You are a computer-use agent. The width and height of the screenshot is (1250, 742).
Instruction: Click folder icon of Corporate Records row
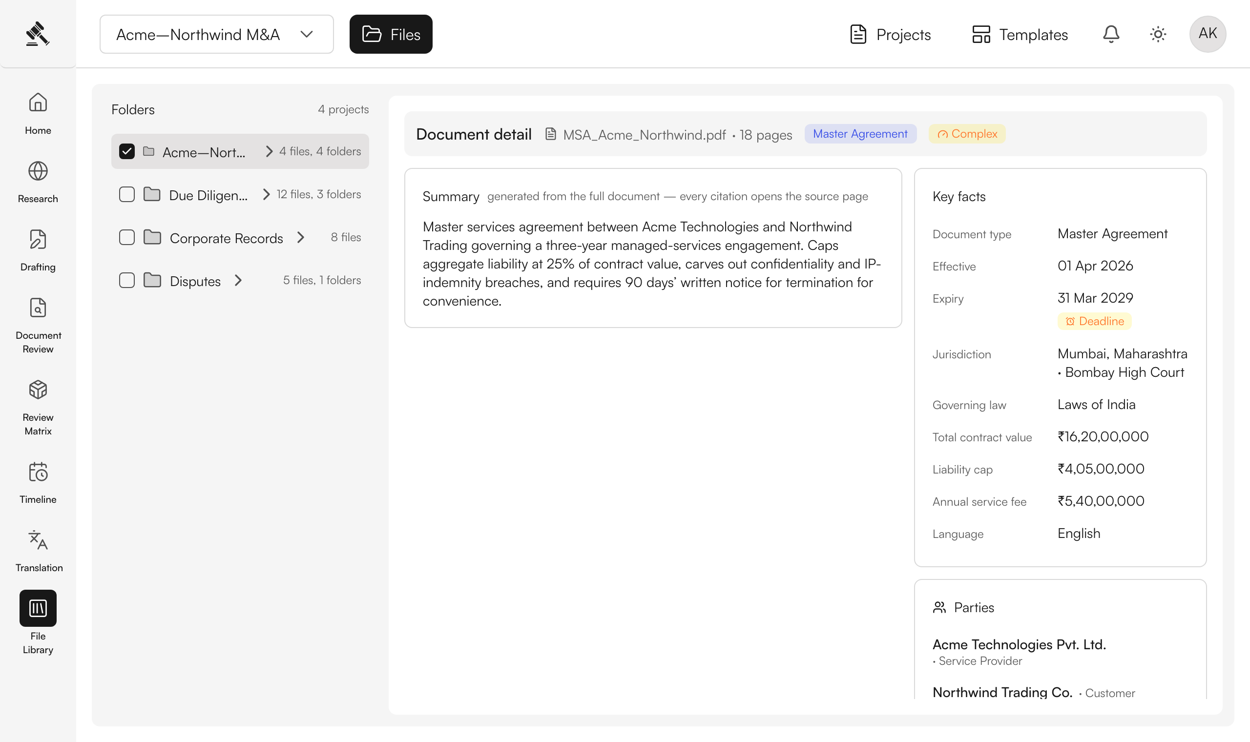click(152, 237)
